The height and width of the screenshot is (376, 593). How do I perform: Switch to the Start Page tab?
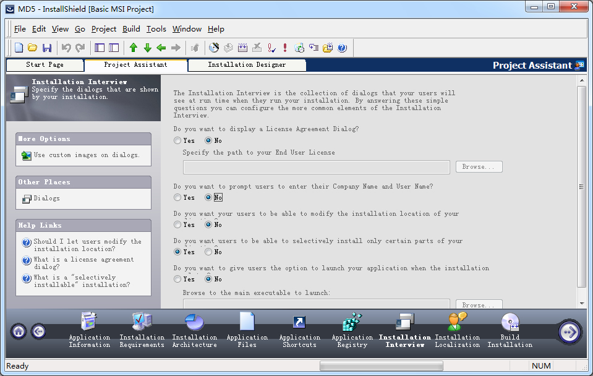45,65
